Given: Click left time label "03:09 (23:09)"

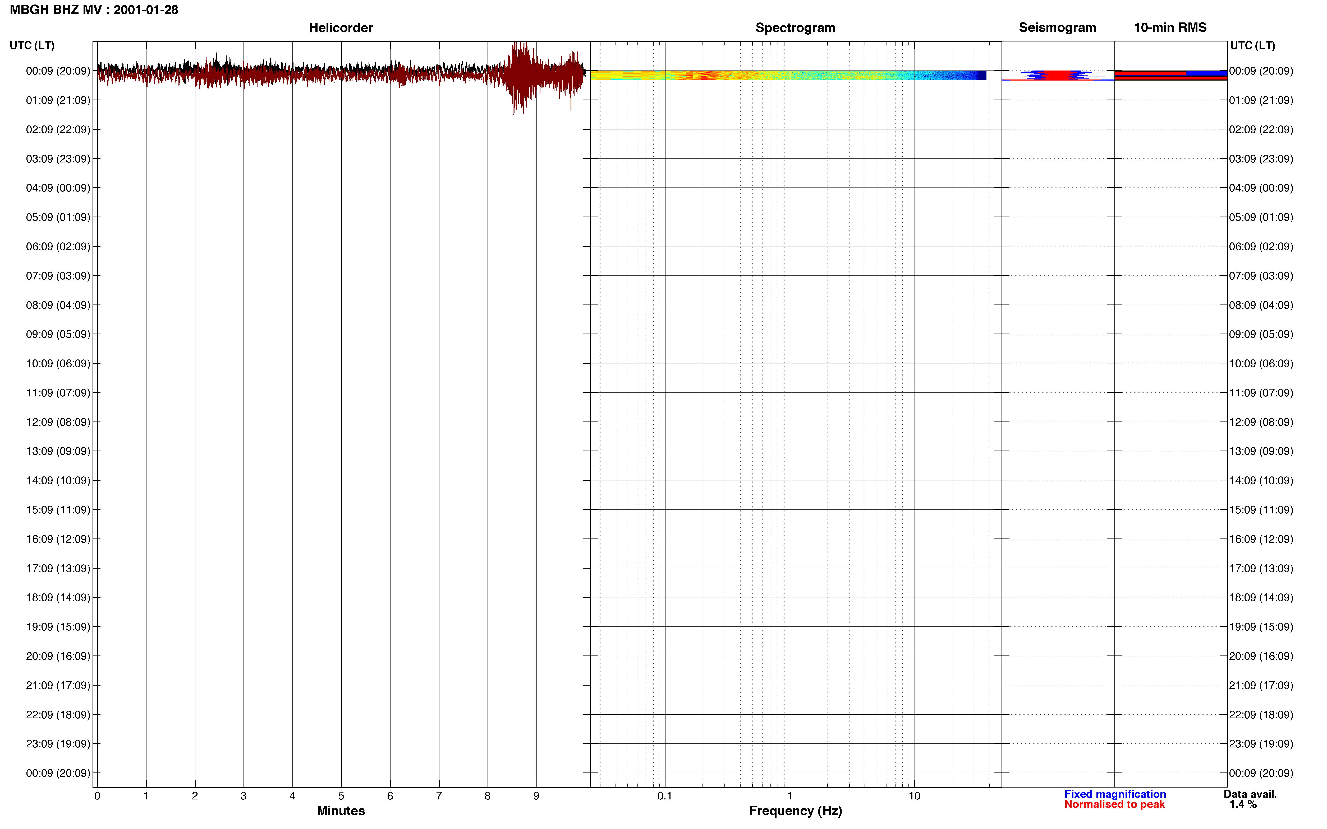Looking at the screenshot, I should click(x=58, y=159).
